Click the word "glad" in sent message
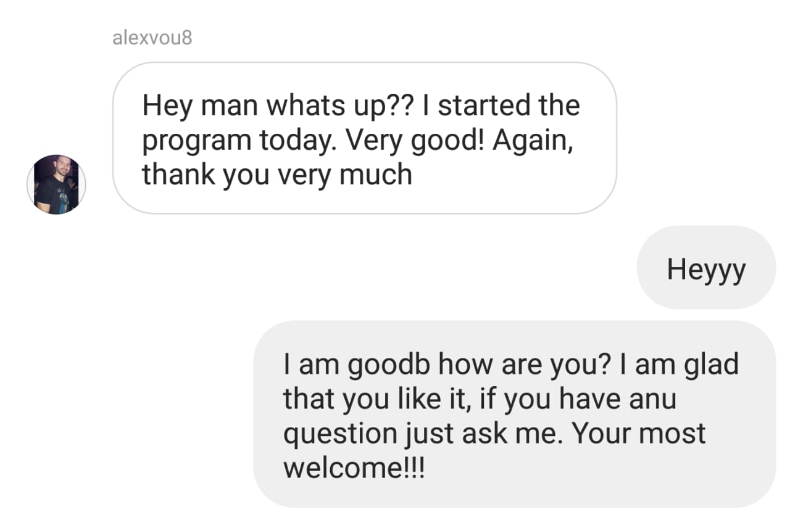This screenshot has height=520, width=790. point(712,363)
